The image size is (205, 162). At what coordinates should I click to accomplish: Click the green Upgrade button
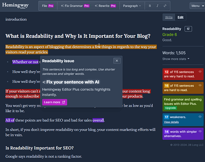pyautogui.click(x=170, y=108)
